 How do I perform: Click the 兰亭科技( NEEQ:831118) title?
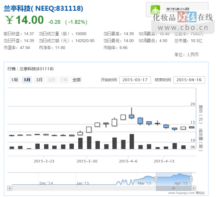43,8
